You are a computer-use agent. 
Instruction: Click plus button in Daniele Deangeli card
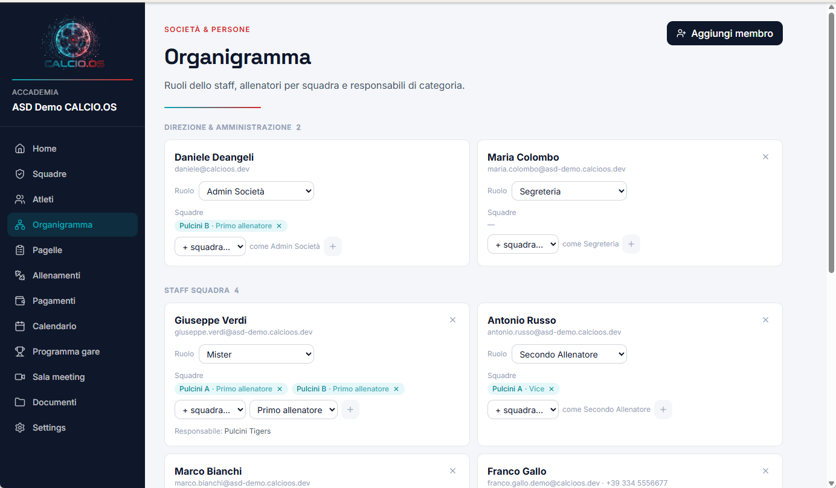[333, 246]
